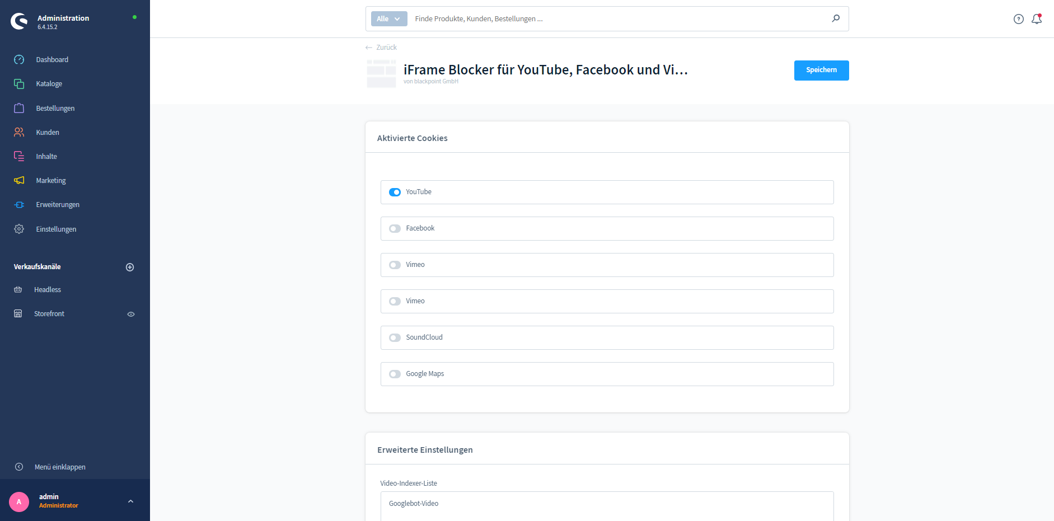Show Storefront via the eye icon
1054x521 pixels.
(x=131, y=314)
